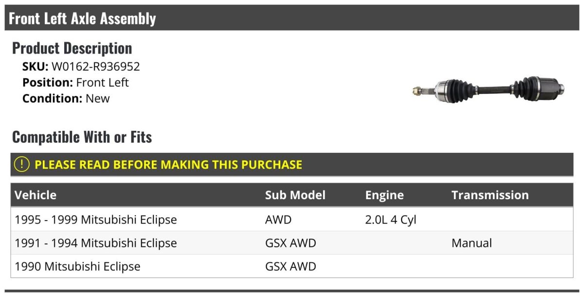Click the Sub Model column header

[x=295, y=195]
